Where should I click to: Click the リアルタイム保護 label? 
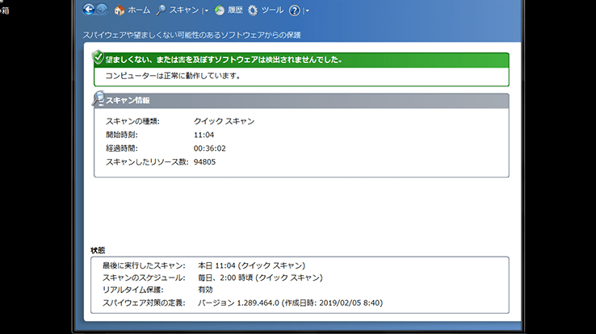[133, 290]
